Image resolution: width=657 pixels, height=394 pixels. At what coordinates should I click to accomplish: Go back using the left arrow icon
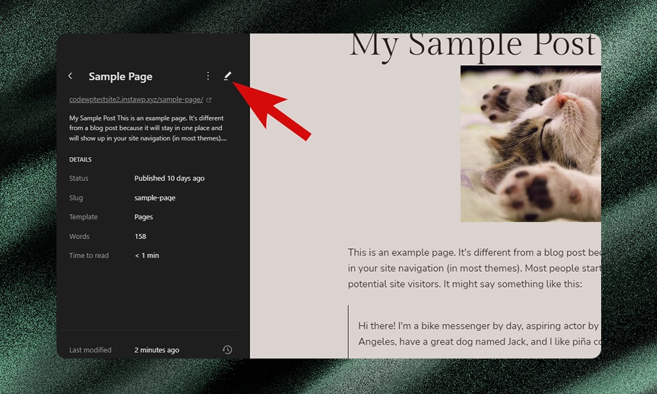(x=70, y=76)
